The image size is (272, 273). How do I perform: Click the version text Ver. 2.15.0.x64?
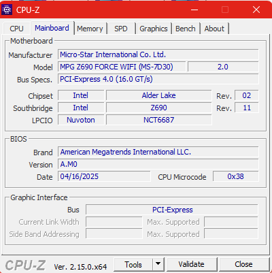[x=80, y=267]
